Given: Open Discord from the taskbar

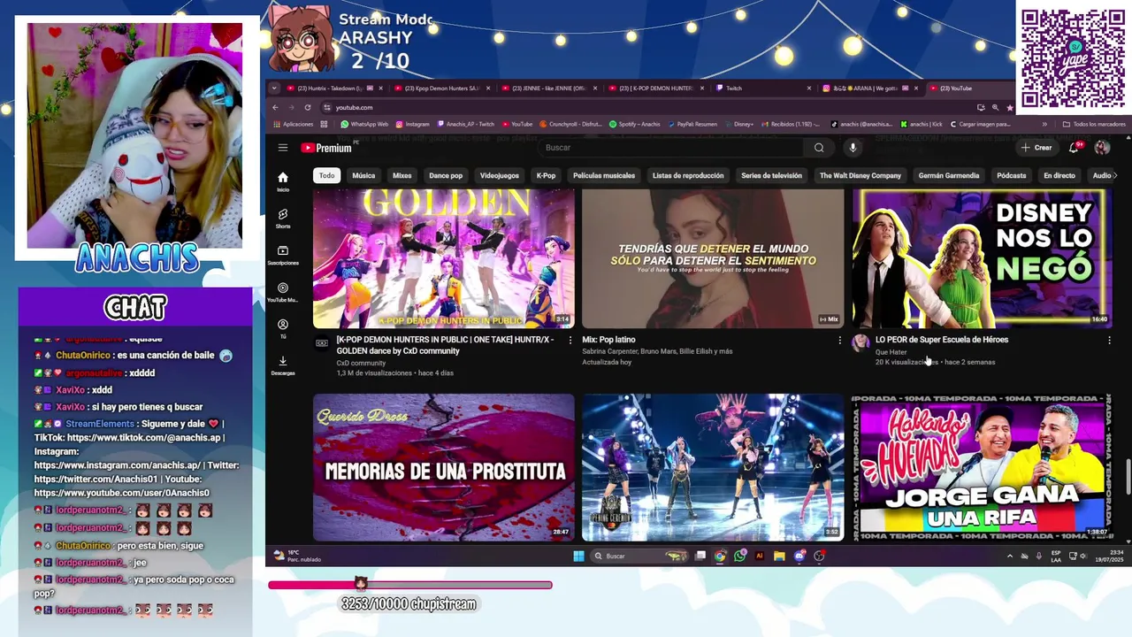Looking at the screenshot, I should coord(799,556).
